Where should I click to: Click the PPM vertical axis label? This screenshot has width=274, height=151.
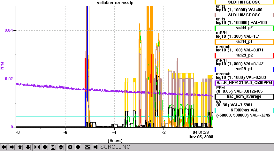coord(2,66)
